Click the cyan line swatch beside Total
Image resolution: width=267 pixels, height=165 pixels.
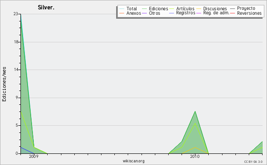[x=122, y=8]
